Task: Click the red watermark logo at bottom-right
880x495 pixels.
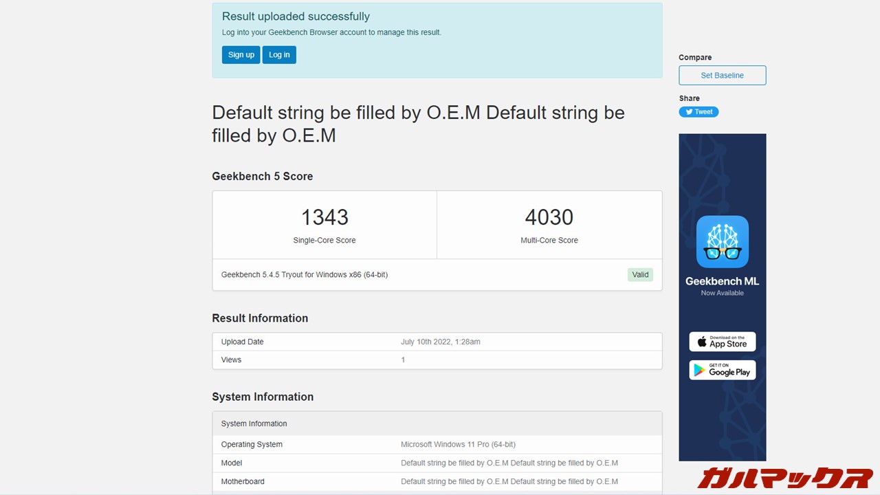Action: (785, 478)
